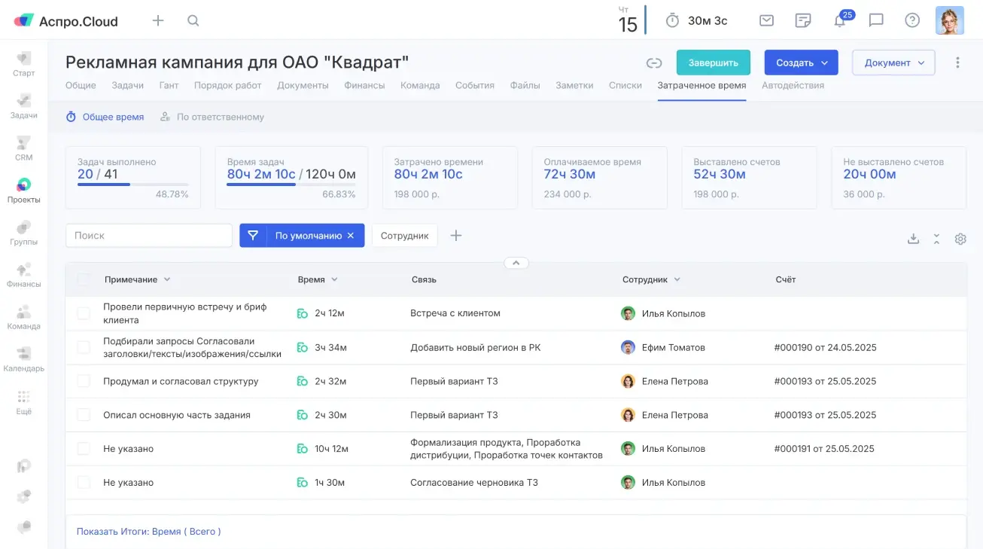
Task: Open table settings gear icon
Action: [x=960, y=239]
